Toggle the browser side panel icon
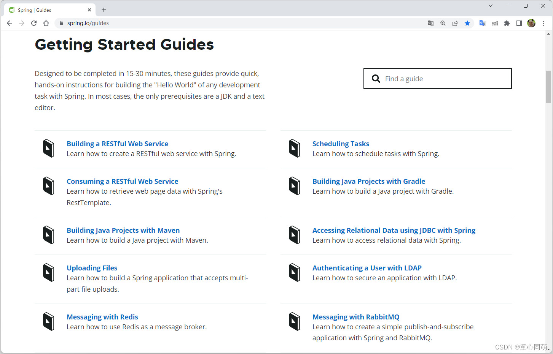The width and height of the screenshot is (553, 354). (x=519, y=23)
